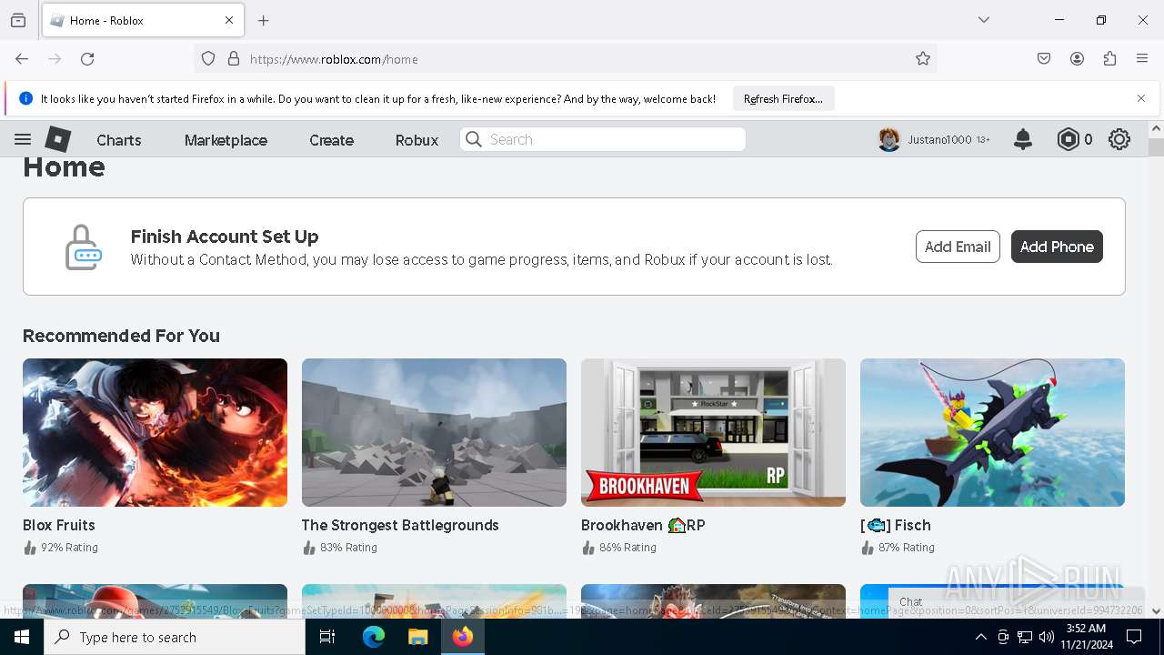View site security padlock info

(234, 59)
